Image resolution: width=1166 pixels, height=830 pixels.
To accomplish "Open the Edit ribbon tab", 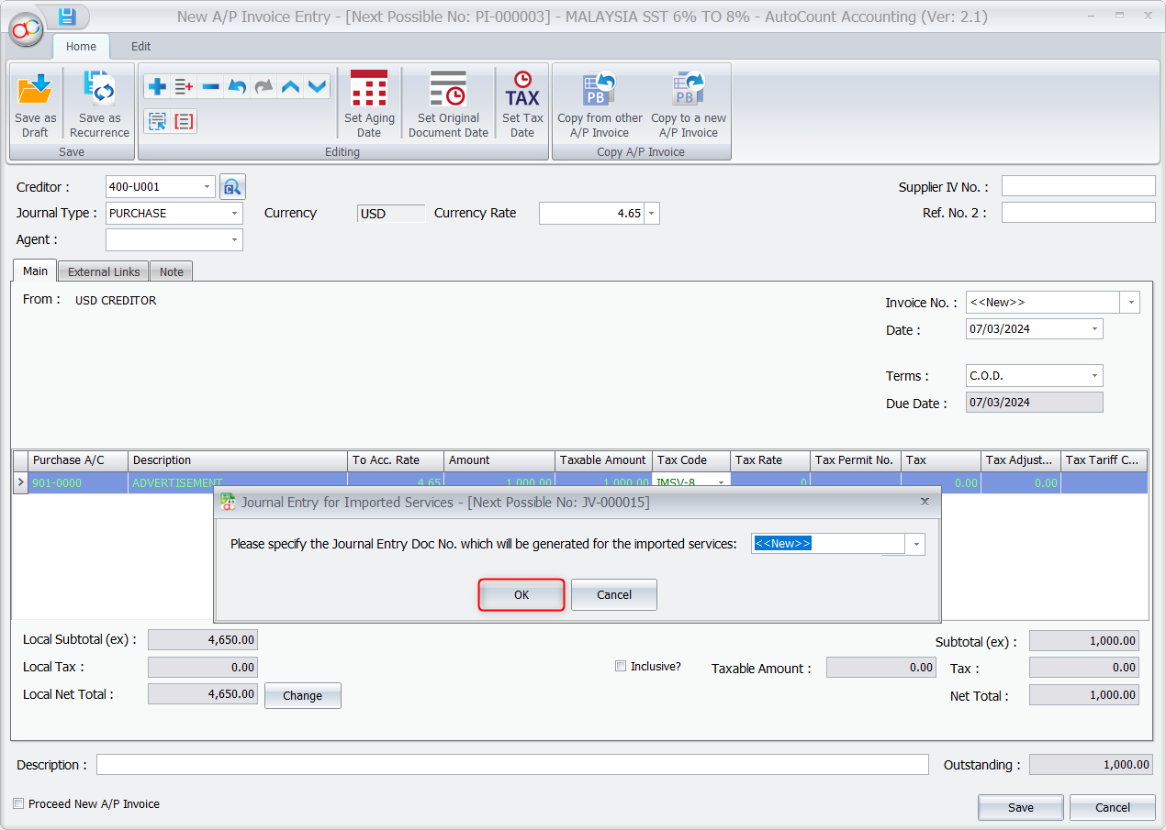I will pos(140,47).
